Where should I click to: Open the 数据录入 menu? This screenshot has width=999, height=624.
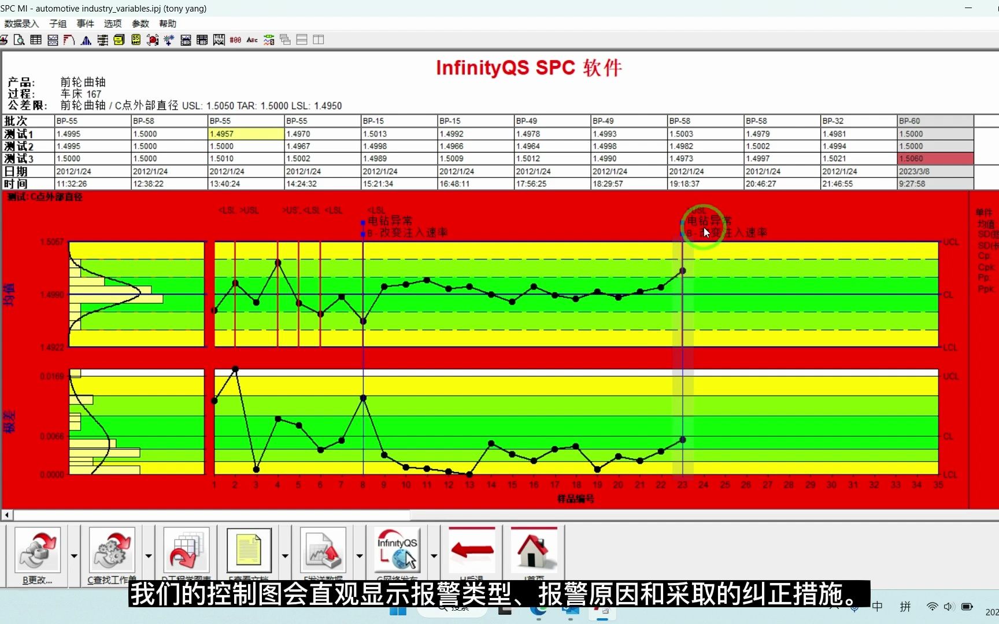tap(21, 24)
